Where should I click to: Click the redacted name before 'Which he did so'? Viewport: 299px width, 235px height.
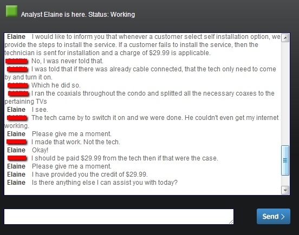coord(18,85)
